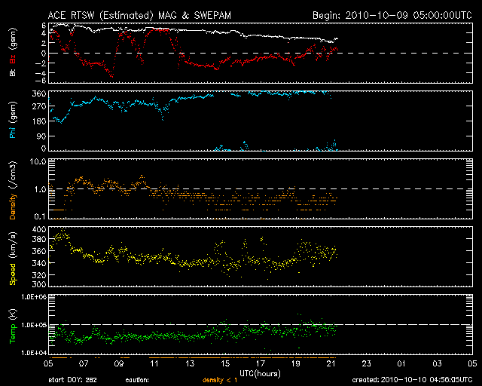Click the '1.0E+06' tick on Temp axis
The width and height of the screenshot is (482, 386).
(x=34, y=297)
